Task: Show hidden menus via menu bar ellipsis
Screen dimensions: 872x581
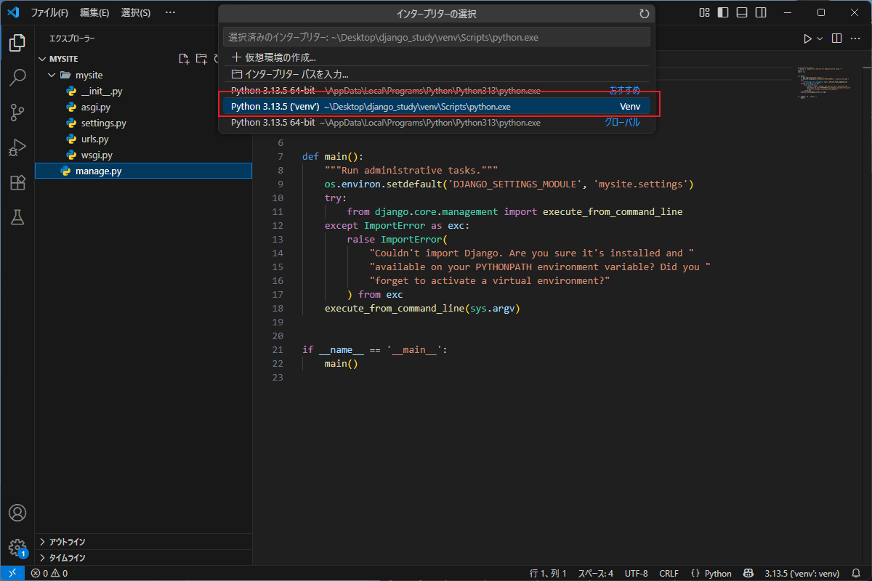Action: pyautogui.click(x=170, y=12)
